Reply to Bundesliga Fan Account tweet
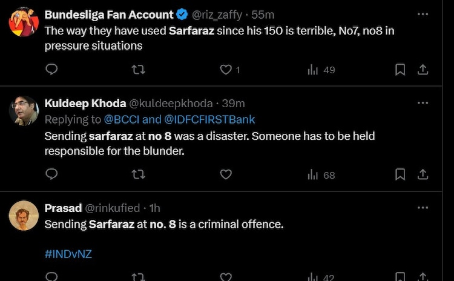This screenshot has height=281, width=454. click(x=52, y=70)
